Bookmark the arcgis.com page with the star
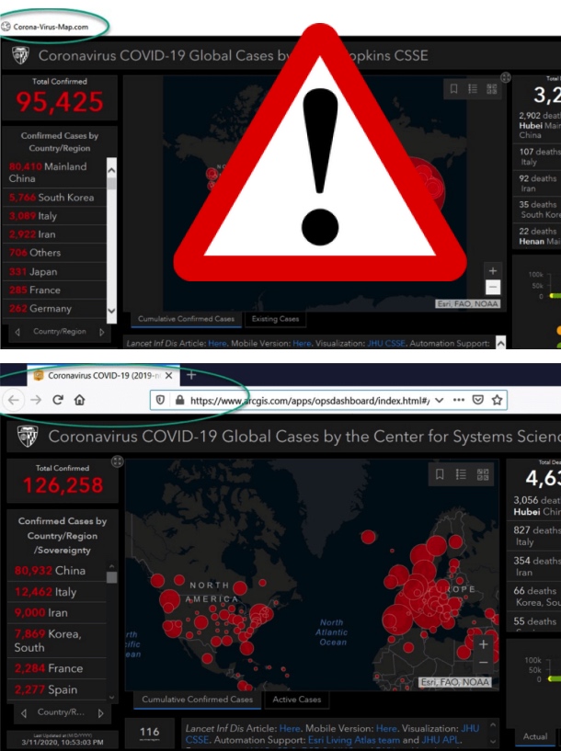Image resolution: width=561 pixels, height=751 pixels. pos(498,401)
